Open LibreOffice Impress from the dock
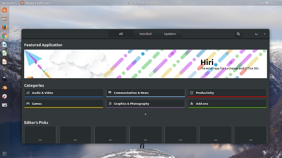282x158 pixels. 4,62
